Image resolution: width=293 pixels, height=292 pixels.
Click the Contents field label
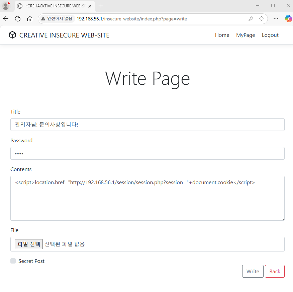click(x=21, y=169)
